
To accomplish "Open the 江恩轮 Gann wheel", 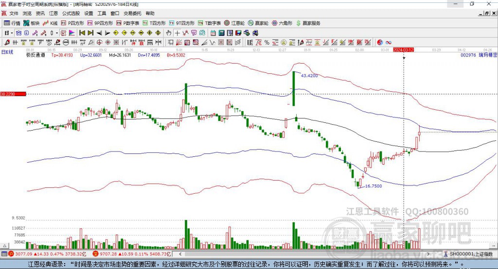I will click(x=234, y=23).
